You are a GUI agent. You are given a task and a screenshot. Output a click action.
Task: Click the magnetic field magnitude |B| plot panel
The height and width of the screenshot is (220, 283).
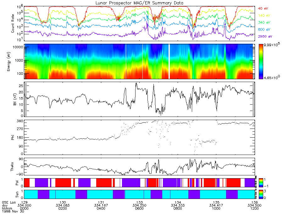(x=139, y=99)
